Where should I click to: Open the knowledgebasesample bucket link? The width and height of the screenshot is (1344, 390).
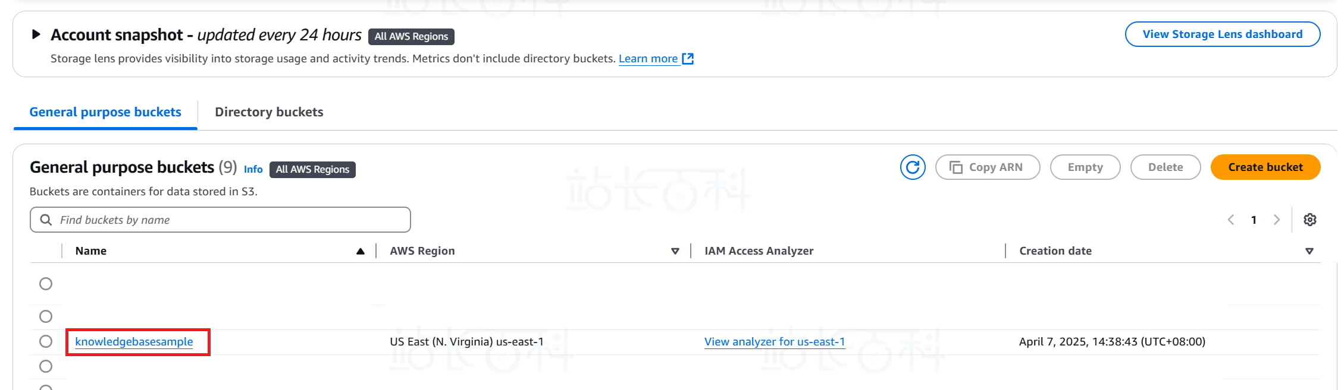coord(134,342)
